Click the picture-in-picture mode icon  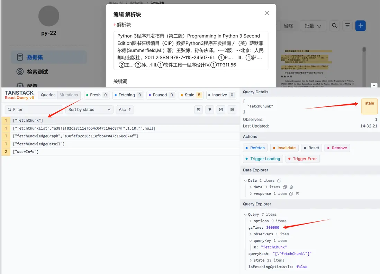(221, 110)
